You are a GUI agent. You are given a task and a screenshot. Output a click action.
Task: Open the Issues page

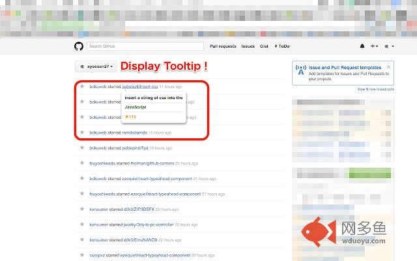coord(248,46)
